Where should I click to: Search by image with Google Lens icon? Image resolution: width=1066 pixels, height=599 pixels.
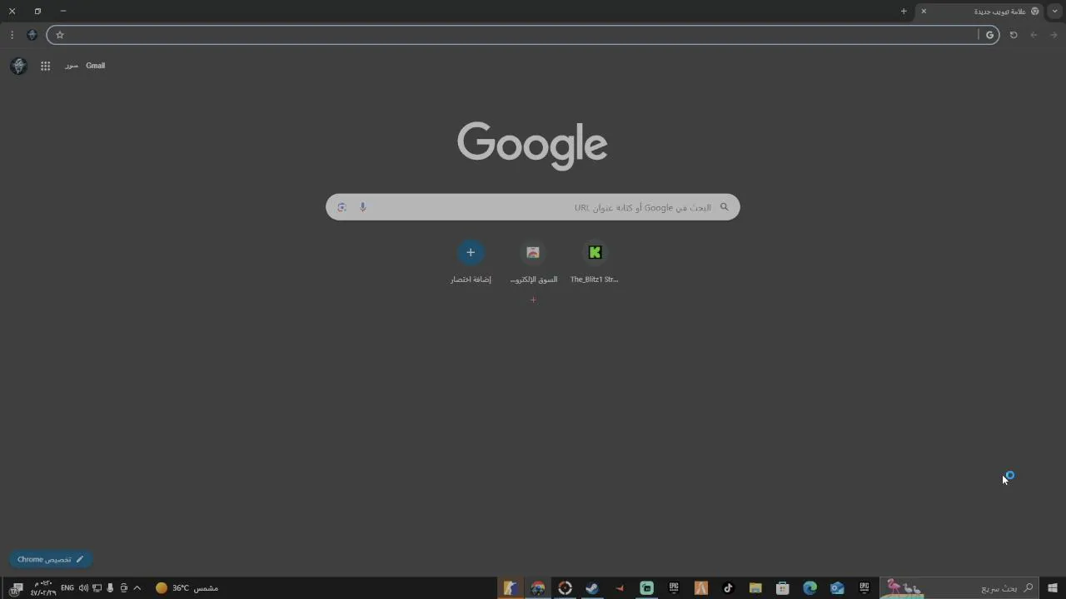341,207
